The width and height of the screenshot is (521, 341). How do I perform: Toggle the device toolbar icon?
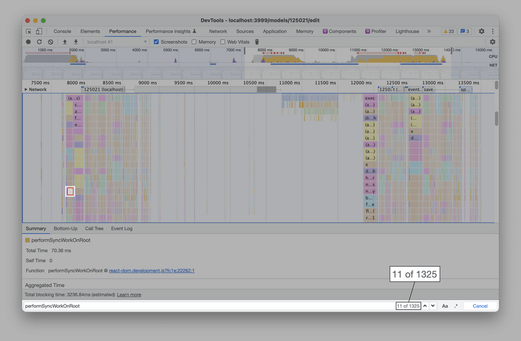coord(39,31)
